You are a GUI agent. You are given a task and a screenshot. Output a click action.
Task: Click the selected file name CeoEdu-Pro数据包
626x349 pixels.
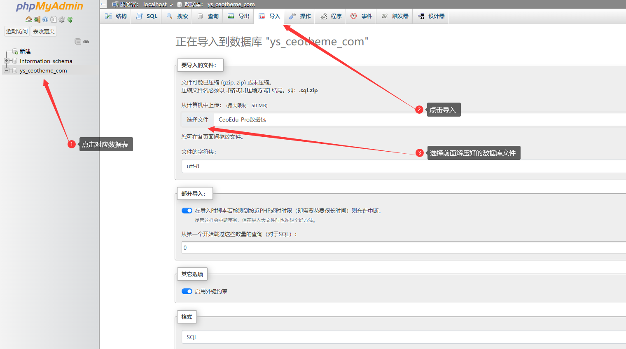tap(242, 119)
